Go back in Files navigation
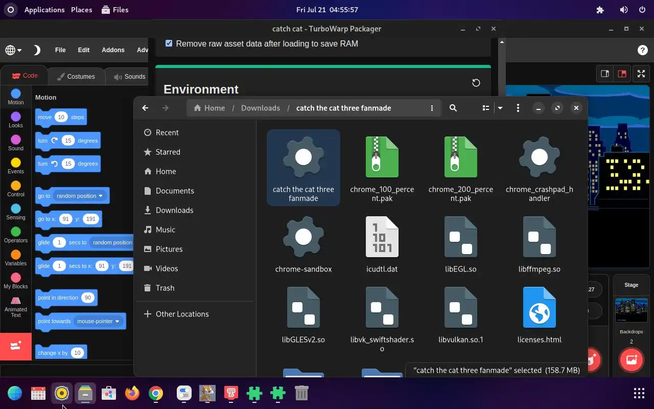The width and height of the screenshot is (654, 409). (x=145, y=108)
